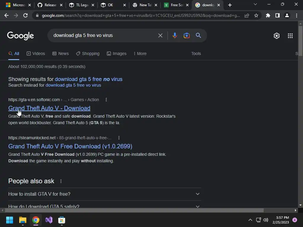Show hidden system tray icons

pyautogui.click(x=250, y=220)
